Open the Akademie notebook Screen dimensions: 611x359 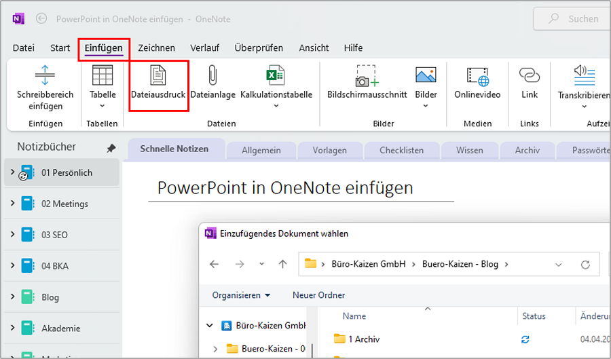click(x=62, y=328)
